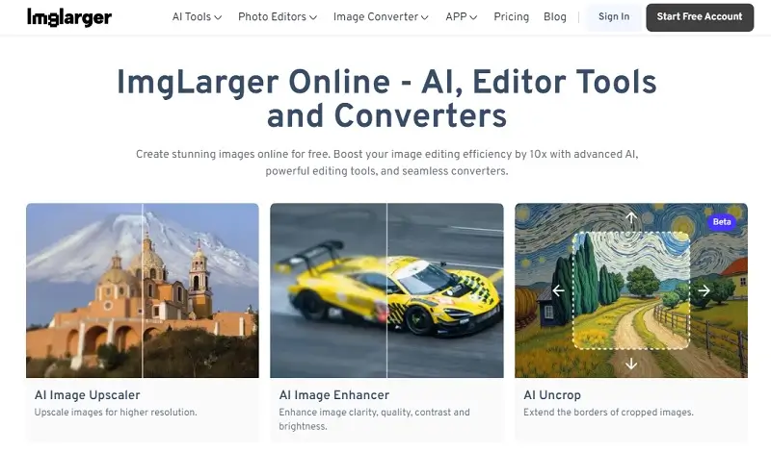This screenshot has height=452, width=771.
Task: Click the Beta badge on AI Uncrop
Action: coord(721,222)
